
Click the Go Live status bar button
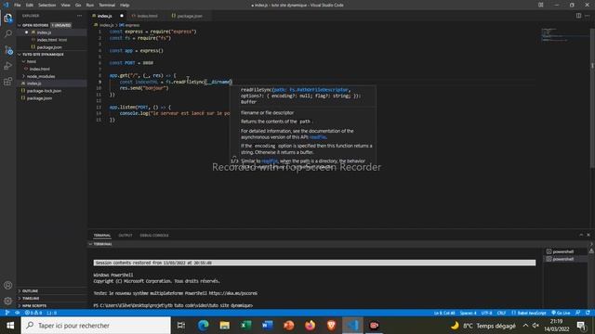point(561,313)
